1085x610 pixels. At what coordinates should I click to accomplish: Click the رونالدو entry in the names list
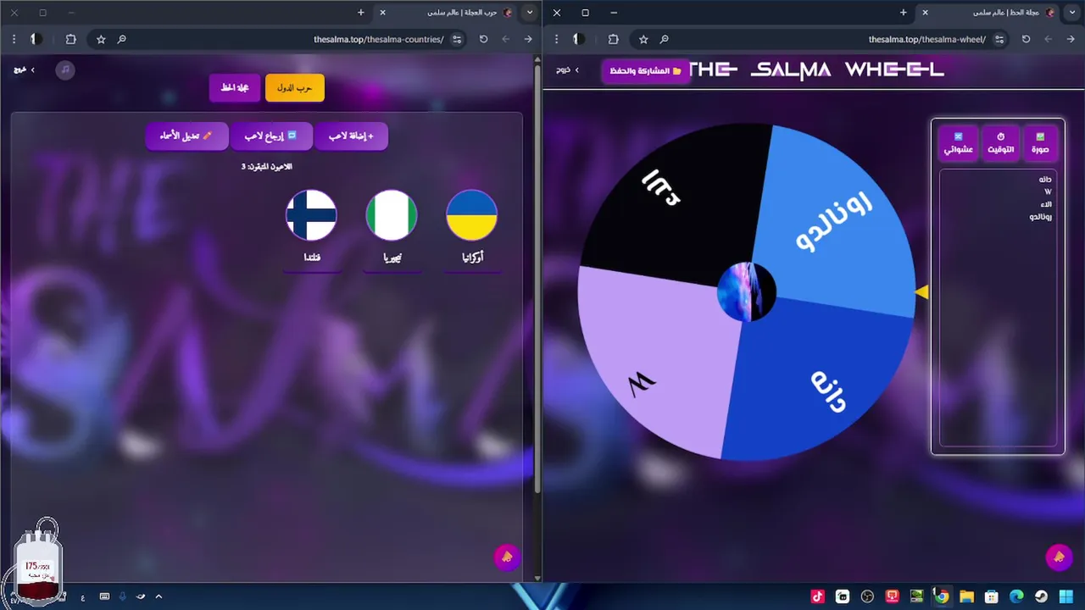point(1041,217)
